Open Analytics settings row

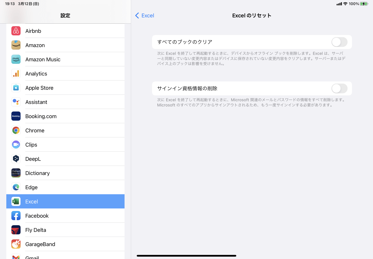(x=65, y=74)
